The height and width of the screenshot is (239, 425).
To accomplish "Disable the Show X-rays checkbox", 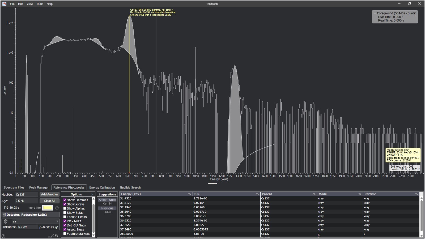I will tap(65, 204).
